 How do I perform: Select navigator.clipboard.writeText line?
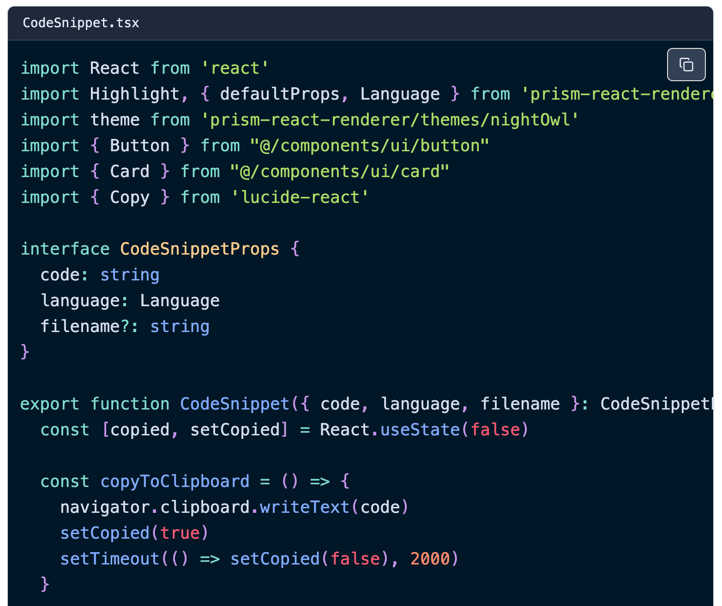pos(234,507)
